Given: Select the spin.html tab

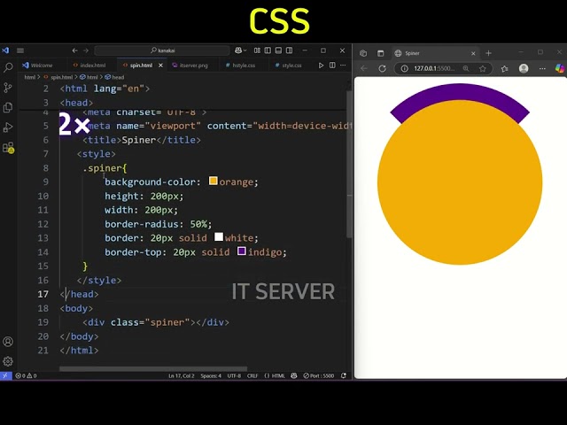Looking at the screenshot, I should [x=141, y=66].
